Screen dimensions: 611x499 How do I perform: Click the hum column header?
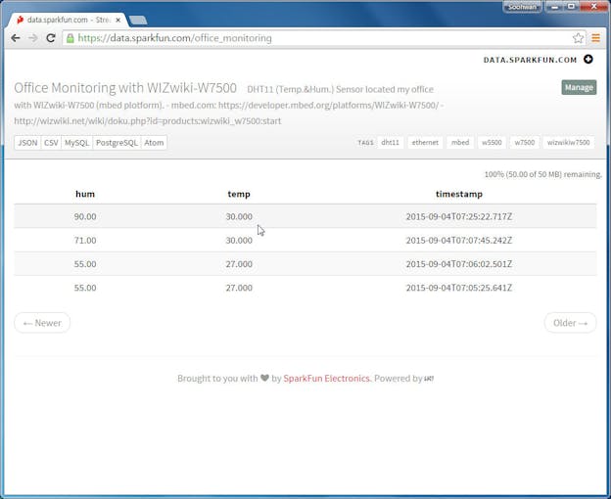point(85,194)
